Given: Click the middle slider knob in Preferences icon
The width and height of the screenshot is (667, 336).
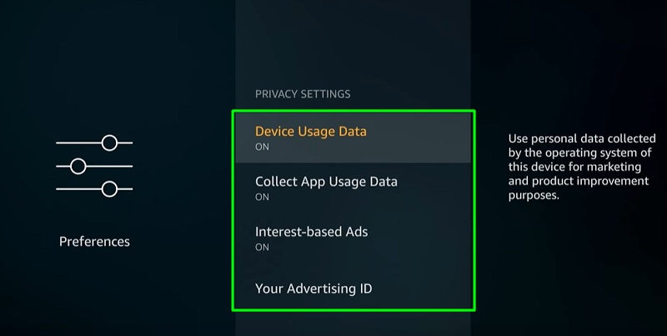Looking at the screenshot, I should (78, 166).
